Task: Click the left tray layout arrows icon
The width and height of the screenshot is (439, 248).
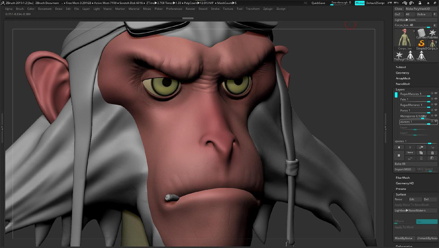Action: (x=405, y=3)
